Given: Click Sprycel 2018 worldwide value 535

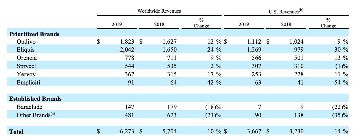Looking at the screenshot, I should coord(171,66).
